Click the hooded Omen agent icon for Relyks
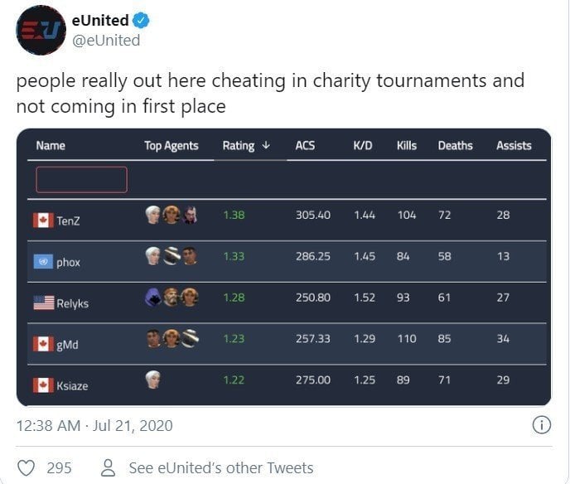570x484 pixels. click(x=153, y=297)
